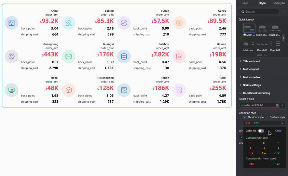Click the Fujian value $57.5K
Screen dimensions: 288x176
click(x=160, y=21)
